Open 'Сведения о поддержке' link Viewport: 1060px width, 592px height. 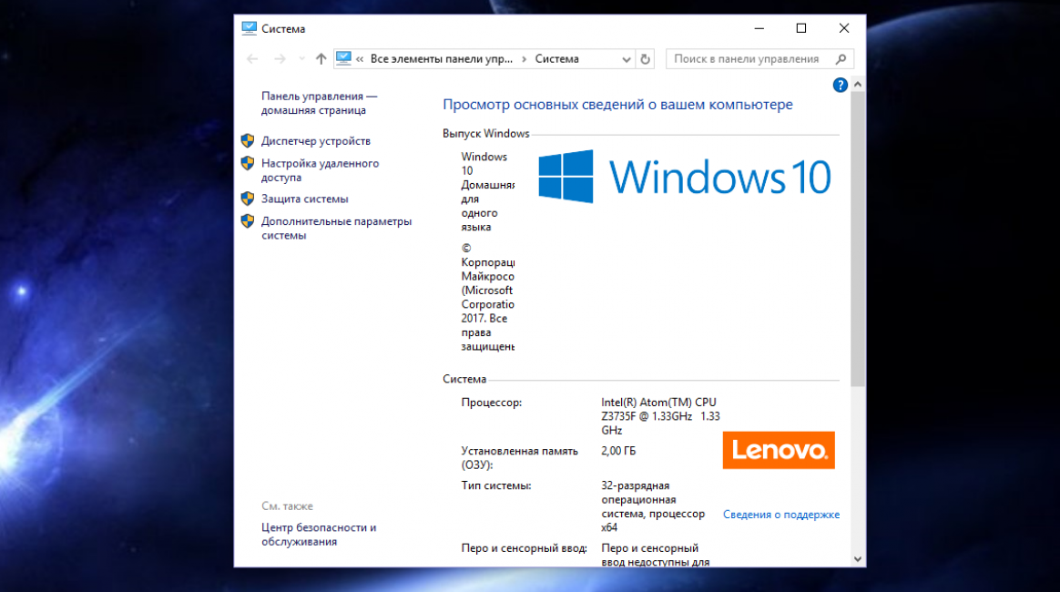(781, 515)
